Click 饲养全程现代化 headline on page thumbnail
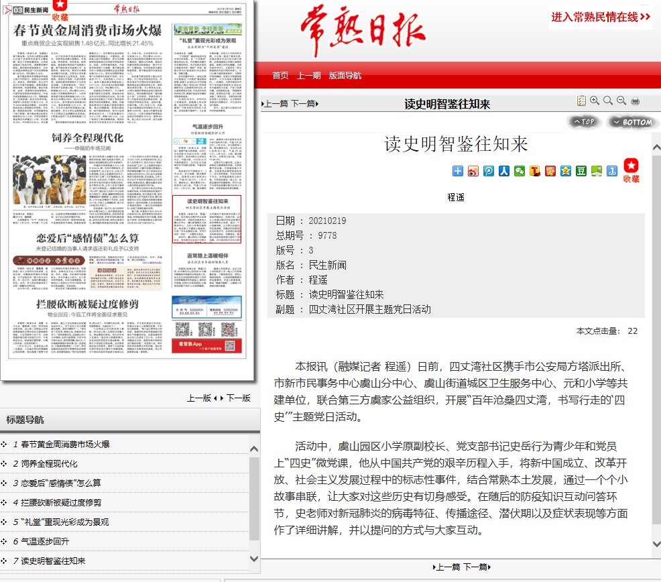The width and height of the screenshot is (661, 582). 87,138
